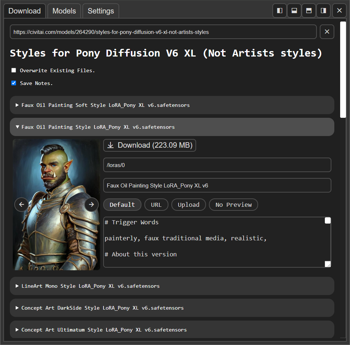Click the save path field showing /loras/0
The image size is (350, 345).
(217, 165)
